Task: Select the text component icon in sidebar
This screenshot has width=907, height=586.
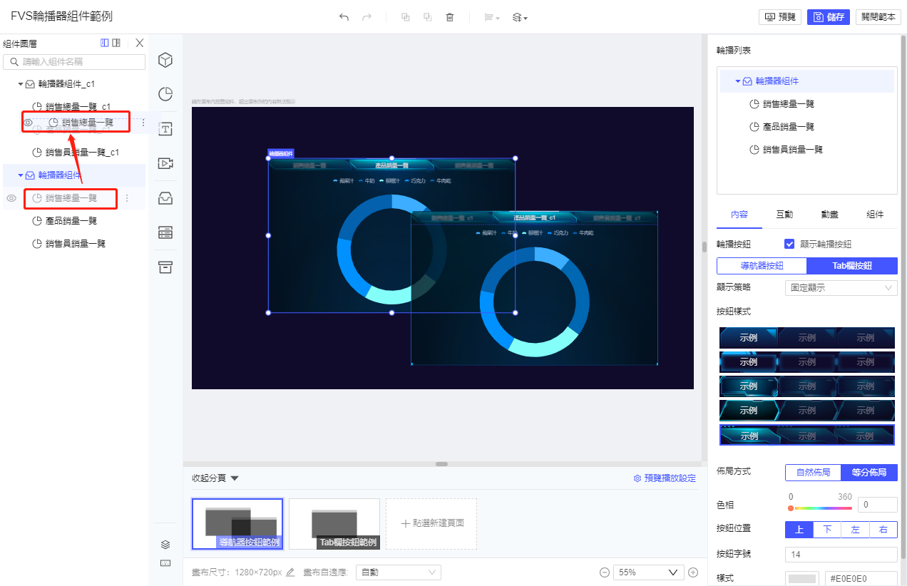Action: click(x=165, y=128)
